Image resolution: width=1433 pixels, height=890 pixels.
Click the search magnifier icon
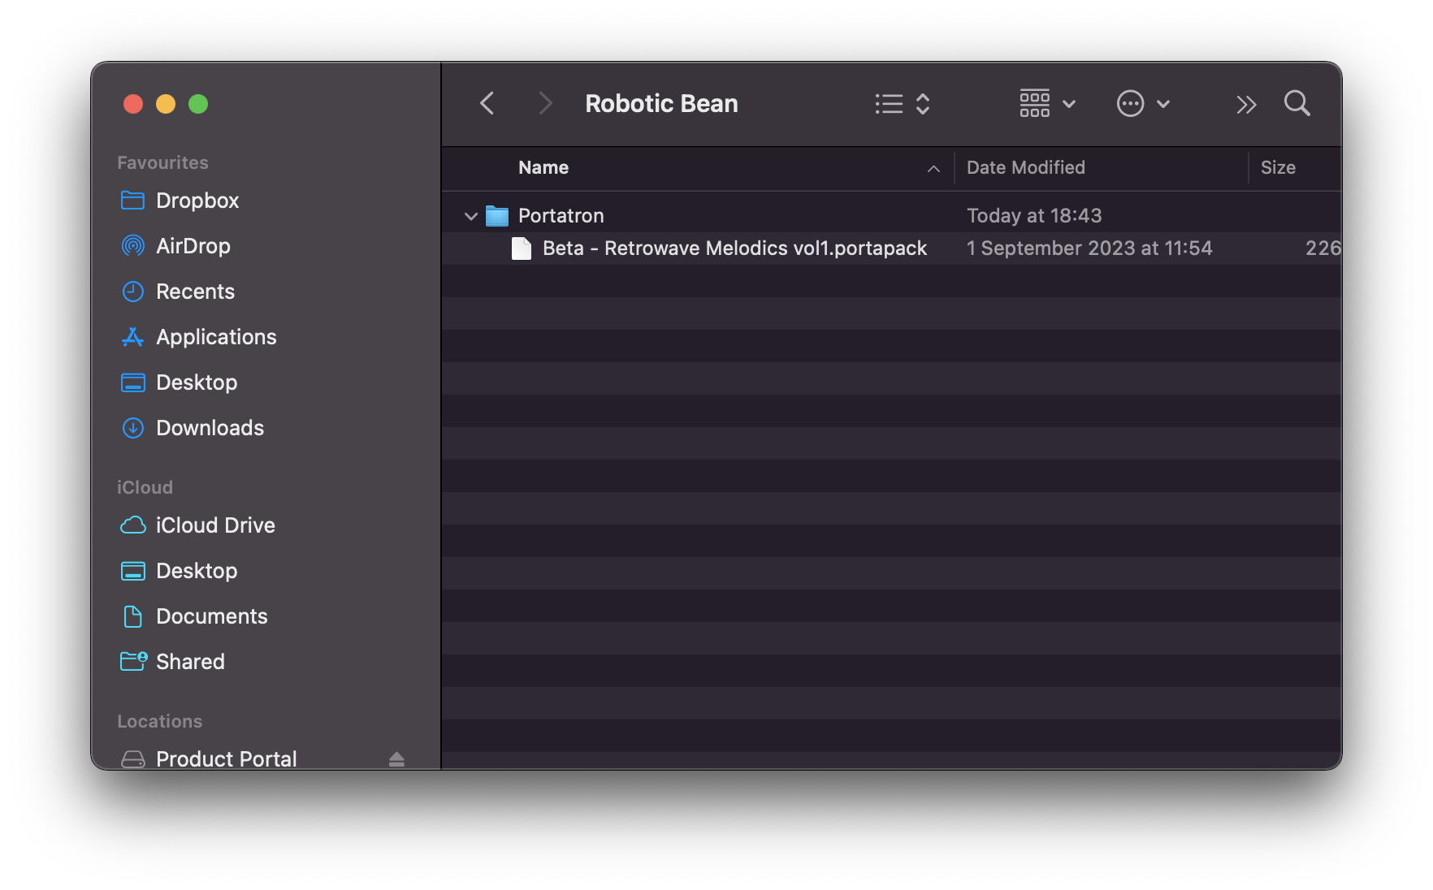pyautogui.click(x=1297, y=104)
